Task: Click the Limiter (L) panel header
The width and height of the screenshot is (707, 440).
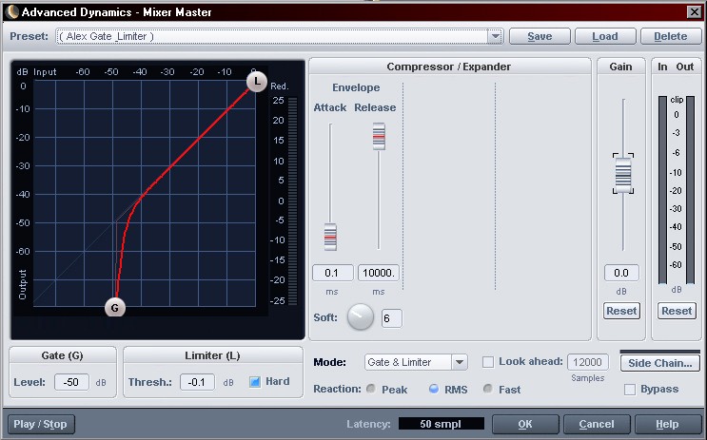Action: [x=212, y=355]
